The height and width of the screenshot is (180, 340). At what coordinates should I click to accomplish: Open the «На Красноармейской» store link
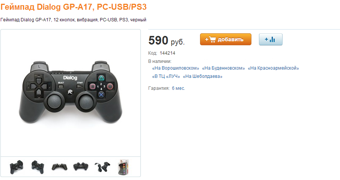[273, 68]
